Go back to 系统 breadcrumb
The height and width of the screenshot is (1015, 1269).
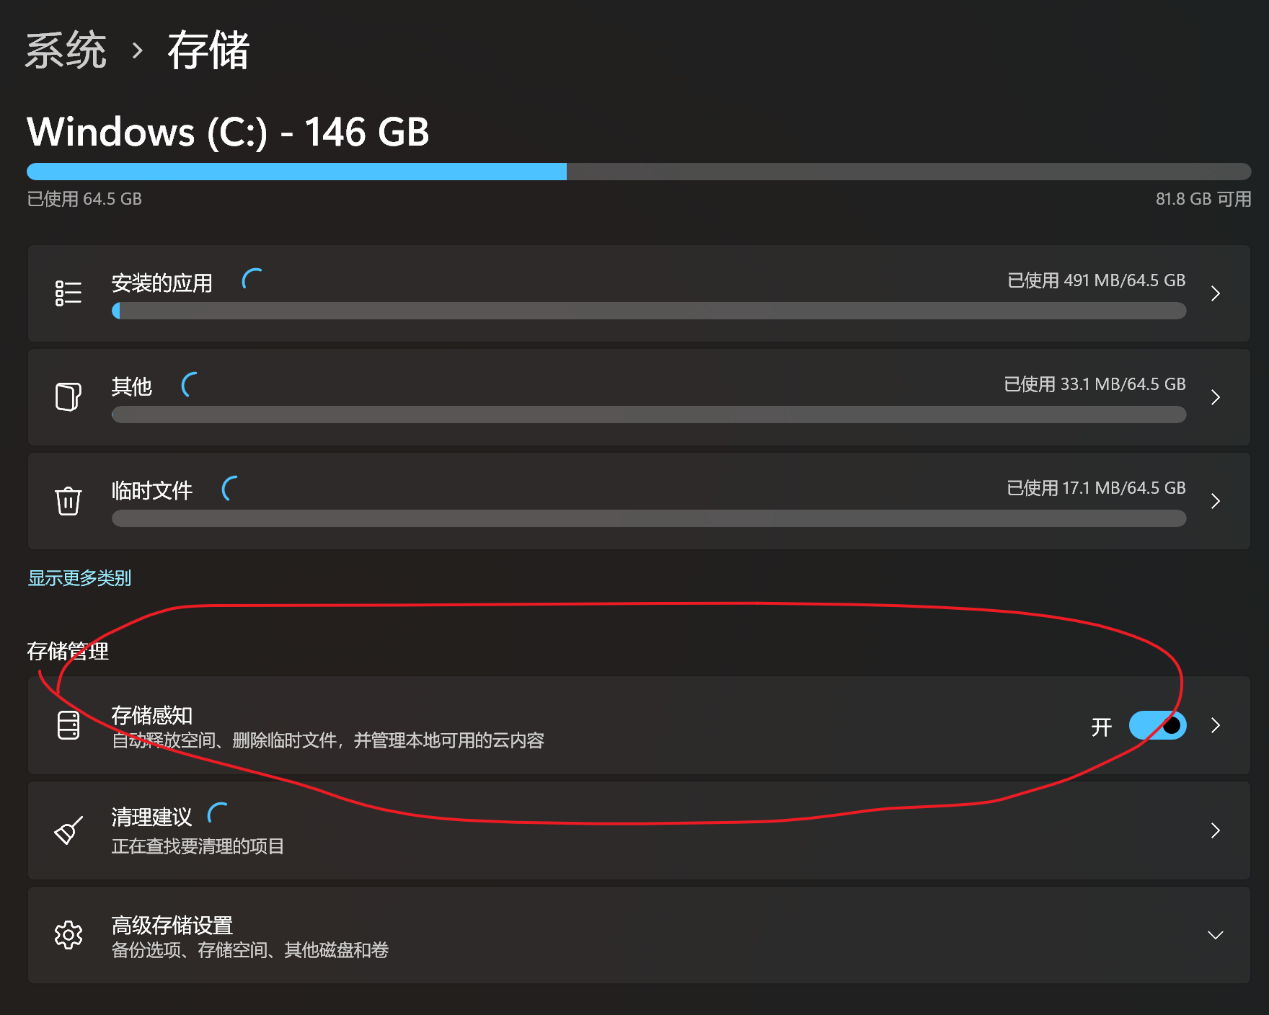pos(66,50)
